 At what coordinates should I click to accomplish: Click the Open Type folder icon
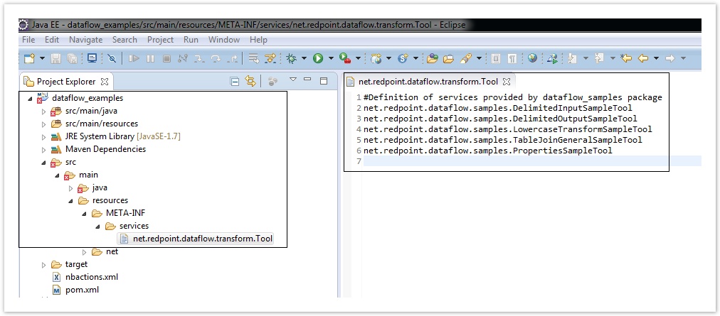tap(432, 58)
